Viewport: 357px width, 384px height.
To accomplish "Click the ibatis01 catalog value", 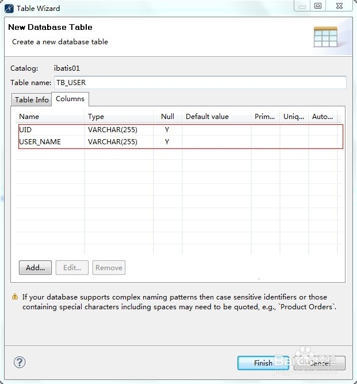I will coord(67,68).
